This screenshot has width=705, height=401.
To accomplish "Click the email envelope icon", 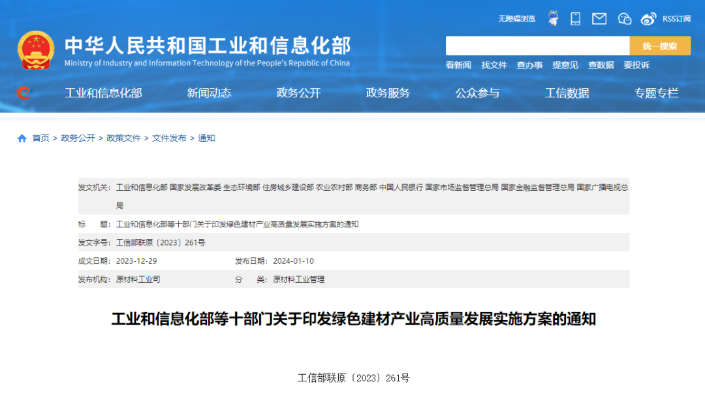I will [x=599, y=18].
